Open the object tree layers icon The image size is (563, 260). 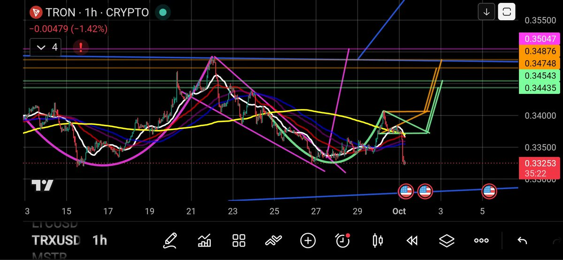[447, 241]
